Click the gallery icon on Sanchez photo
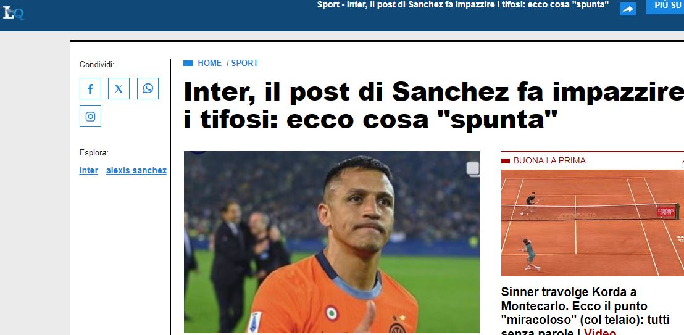The width and height of the screenshot is (684, 335). (x=472, y=168)
